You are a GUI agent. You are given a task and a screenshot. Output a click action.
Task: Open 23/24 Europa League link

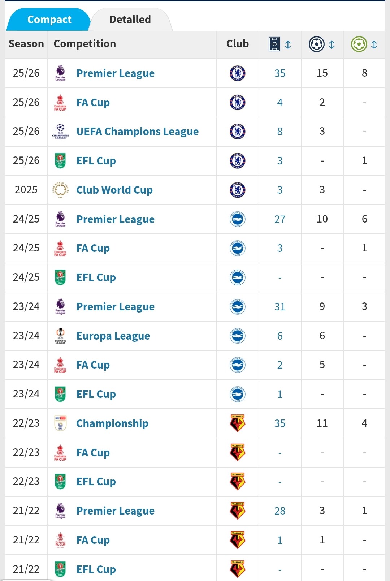(x=113, y=336)
